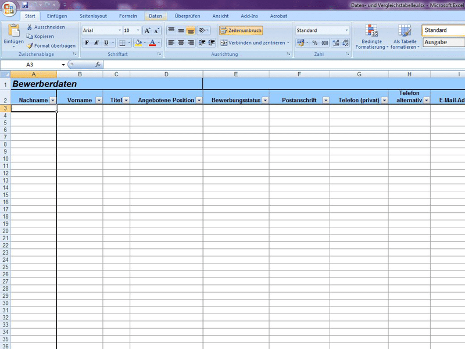This screenshot has height=349, width=465.
Task: Apply percent style format
Action: coord(315,42)
